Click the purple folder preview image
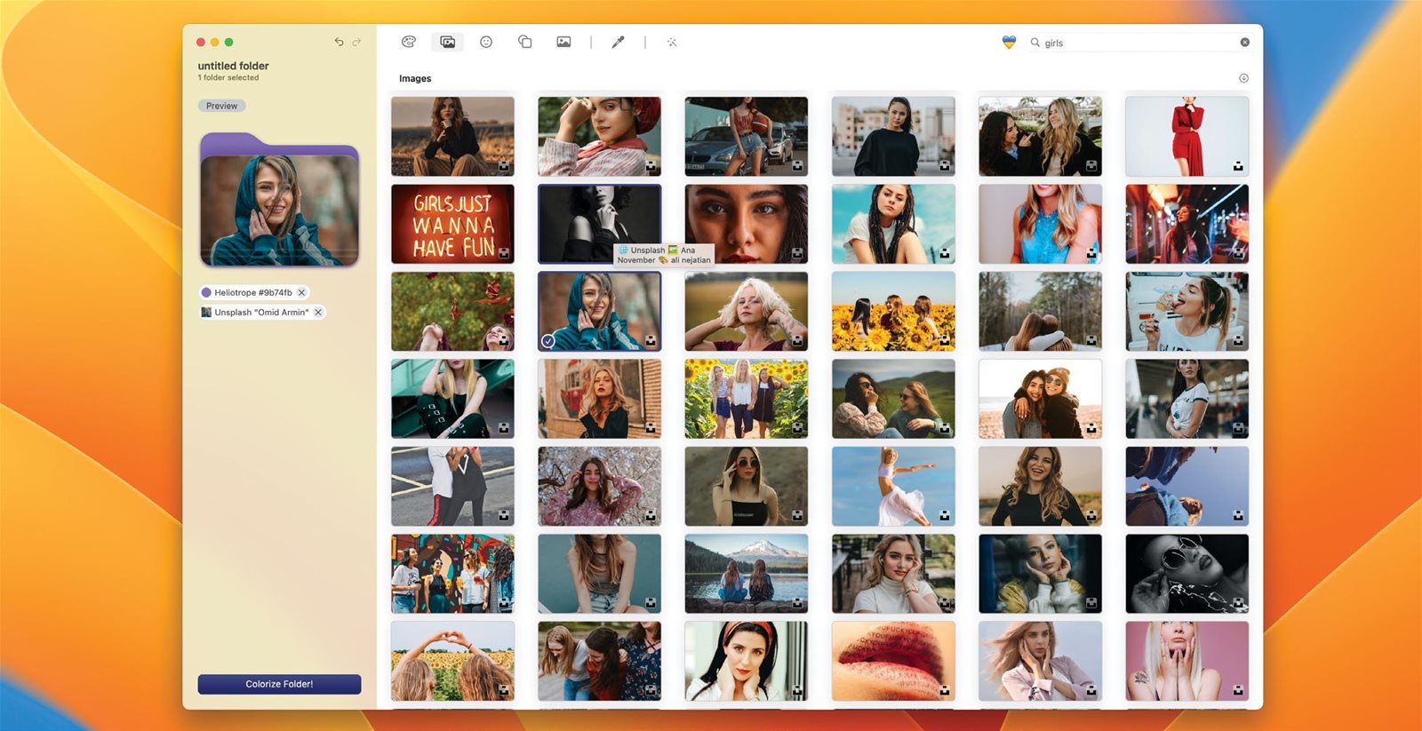Viewport: 1422px width, 731px height. [x=279, y=201]
